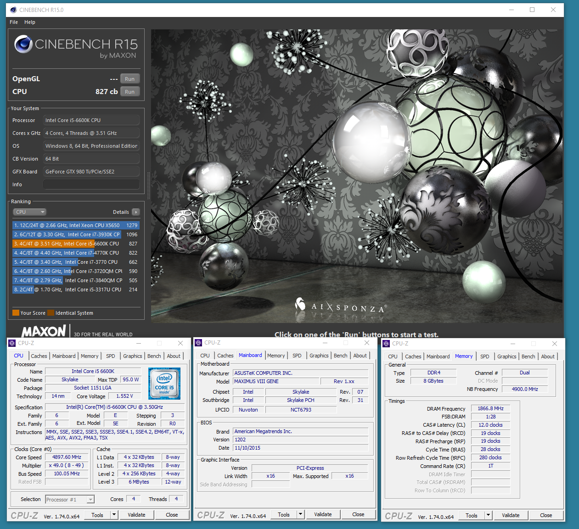Viewport: 579px width, 529px height.
Task: Open About tab in Memory CPU-Z window
Action: coord(548,356)
